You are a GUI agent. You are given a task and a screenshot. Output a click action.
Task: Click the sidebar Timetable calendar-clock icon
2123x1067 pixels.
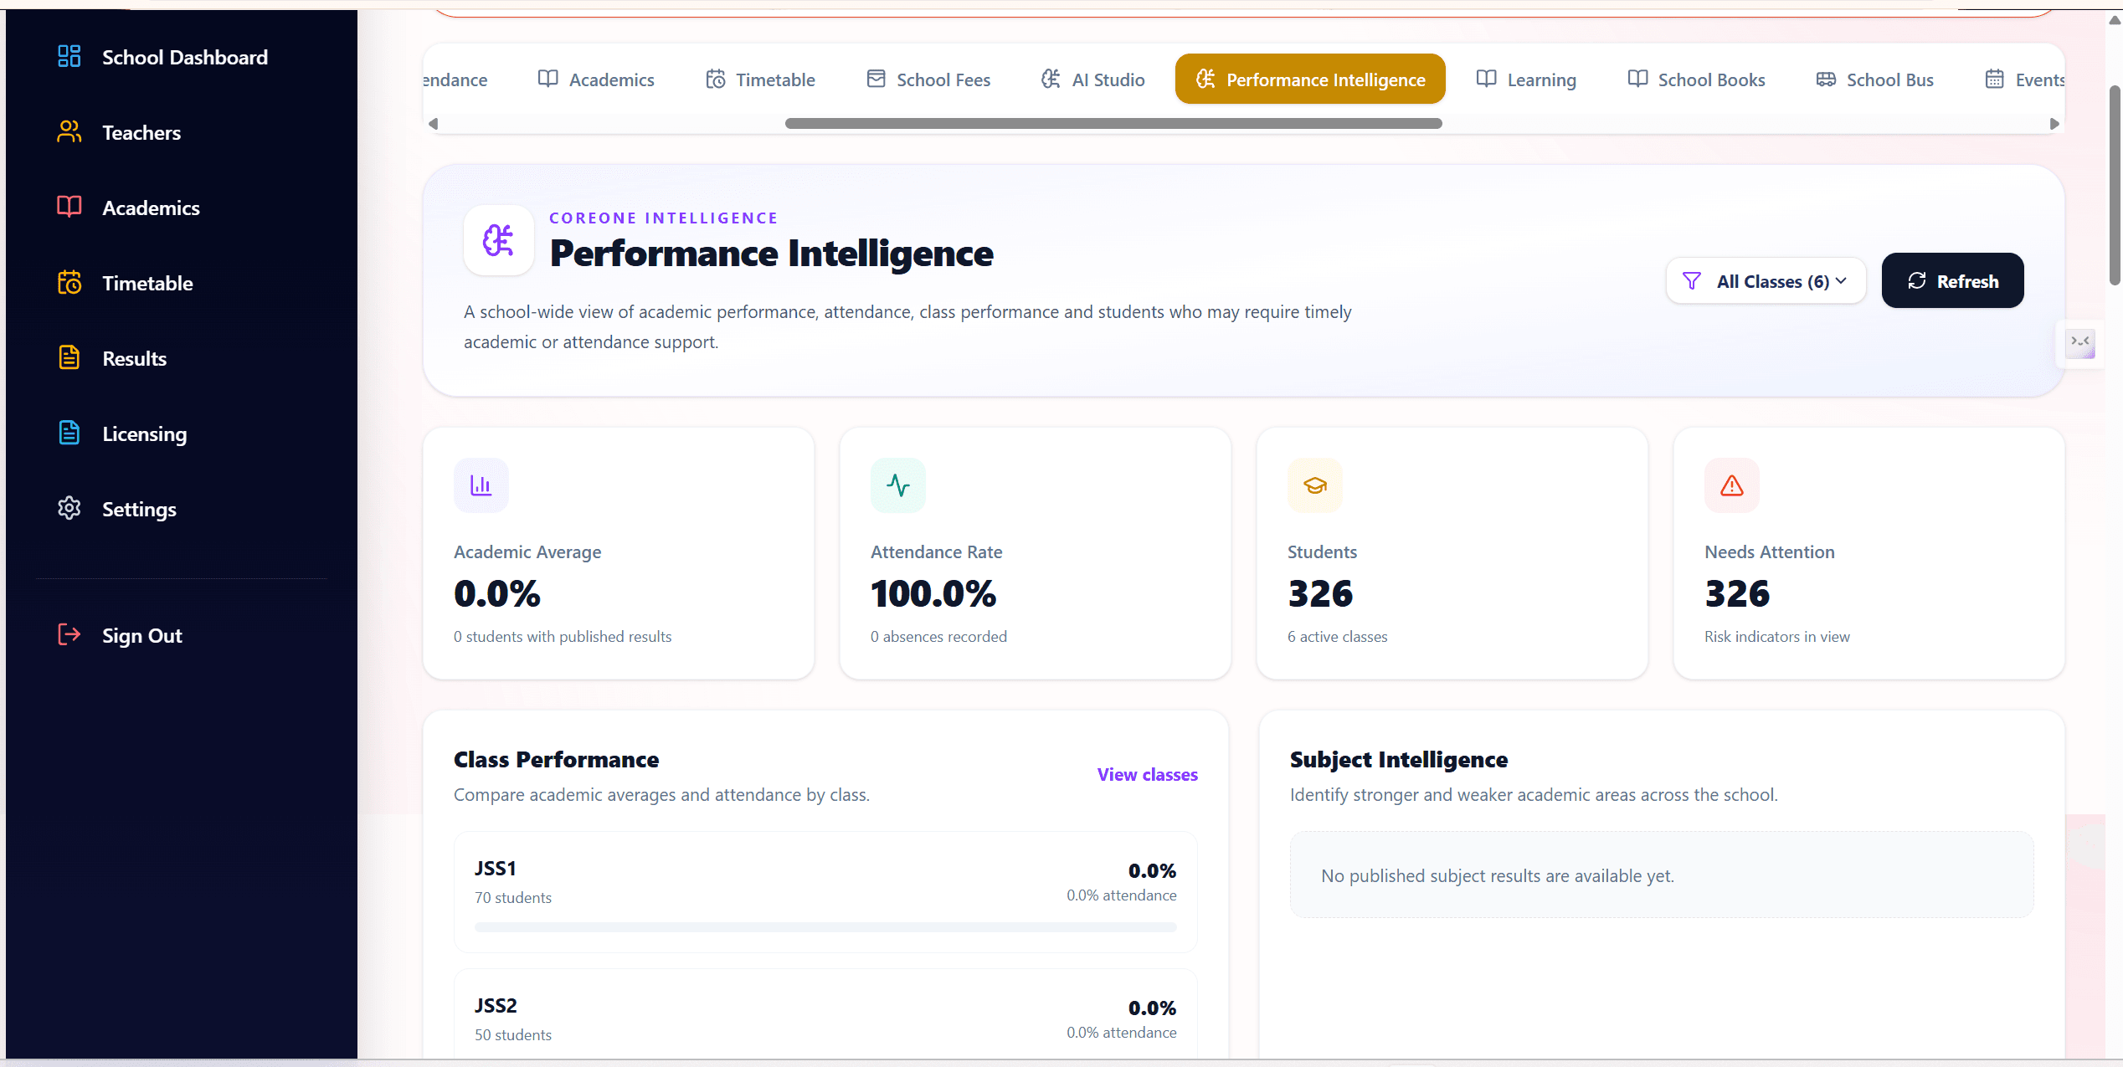69,282
